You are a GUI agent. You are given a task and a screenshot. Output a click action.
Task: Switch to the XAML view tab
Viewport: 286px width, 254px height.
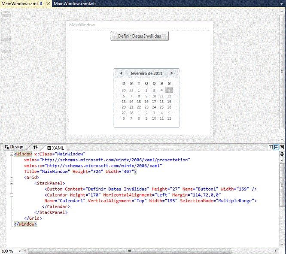tap(56, 148)
